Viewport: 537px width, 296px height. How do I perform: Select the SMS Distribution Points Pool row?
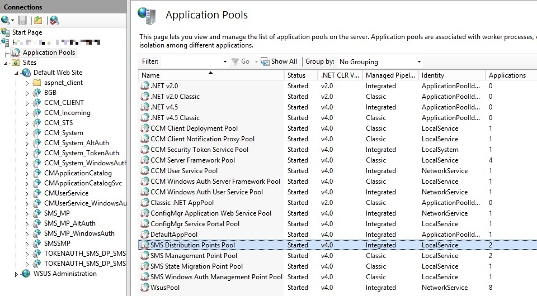(x=338, y=245)
